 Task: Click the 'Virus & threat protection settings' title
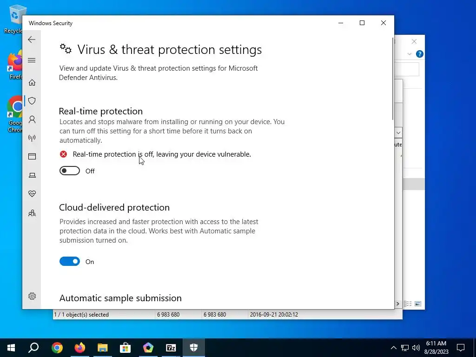[x=170, y=50]
